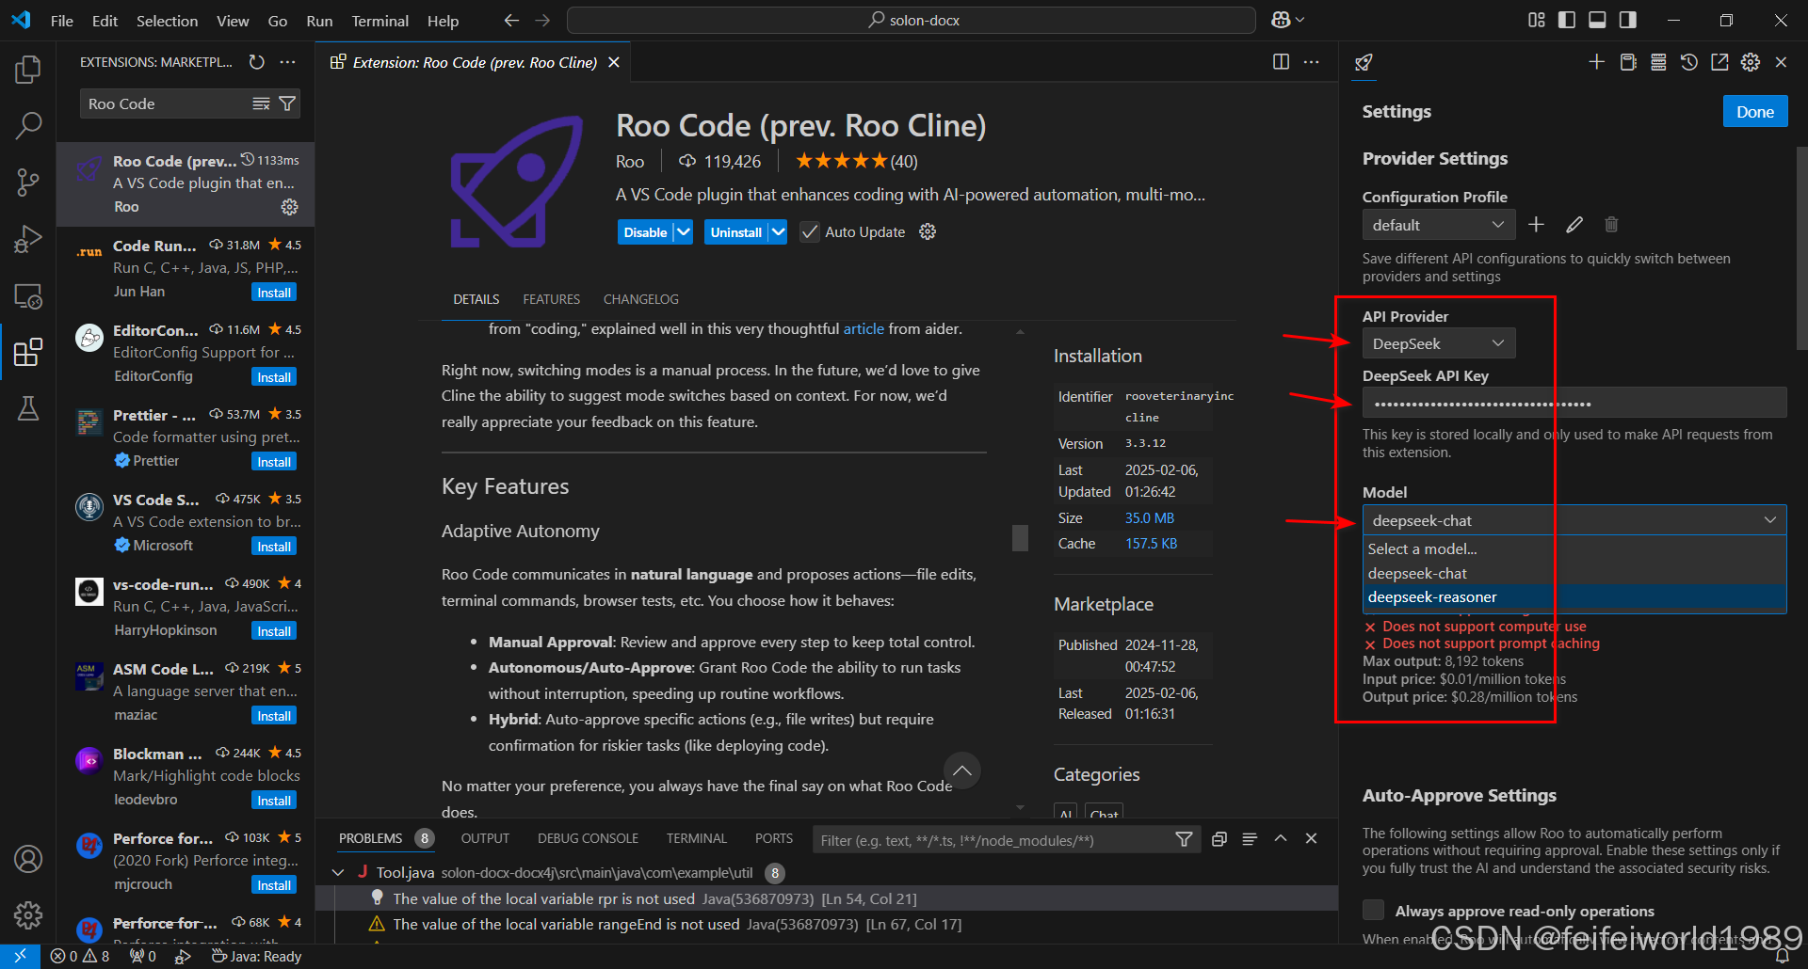
Task: Collapse the Model dropdown
Action: [x=1574, y=520]
